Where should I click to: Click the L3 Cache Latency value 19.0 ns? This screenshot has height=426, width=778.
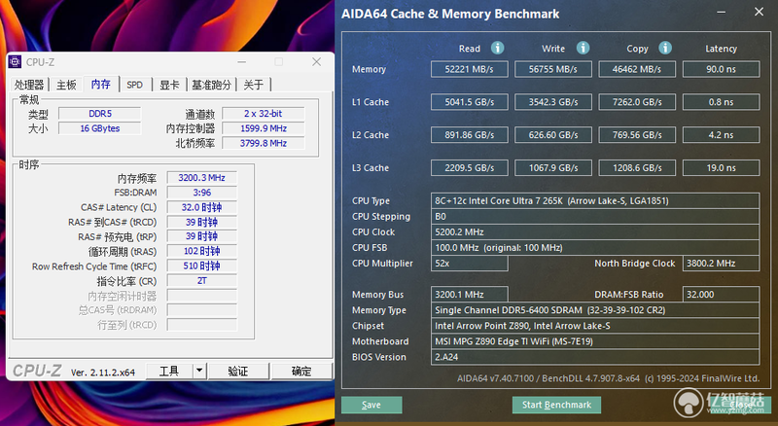[721, 168]
